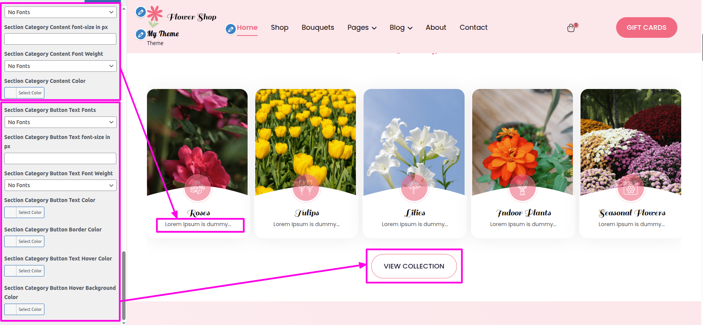
Task: Click the Tulips category circle icon
Action: click(x=306, y=188)
